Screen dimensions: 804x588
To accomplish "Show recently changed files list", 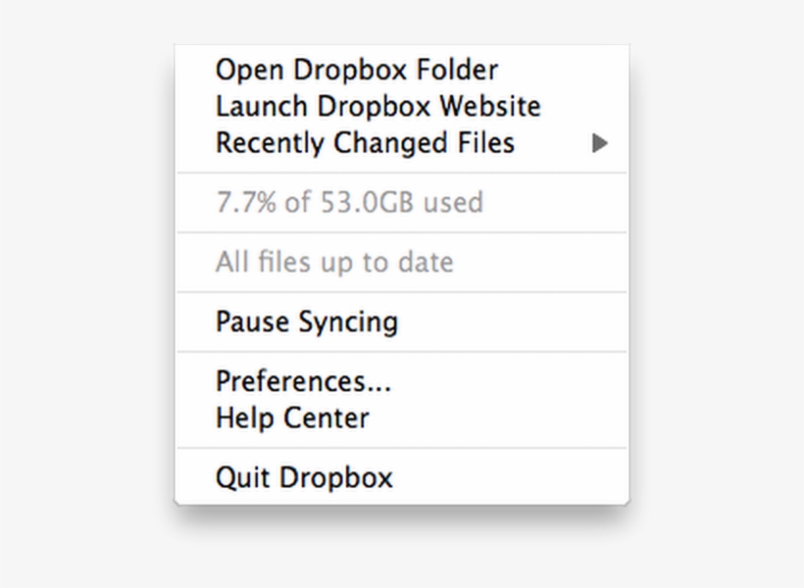I will point(365,143).
